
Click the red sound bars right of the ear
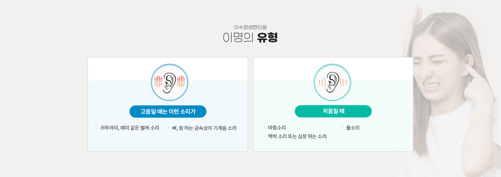pos(181,82)
